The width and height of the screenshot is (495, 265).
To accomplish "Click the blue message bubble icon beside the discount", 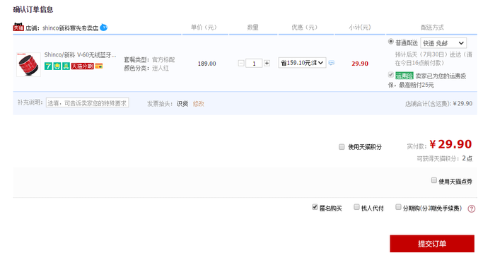I will (331, 63).
